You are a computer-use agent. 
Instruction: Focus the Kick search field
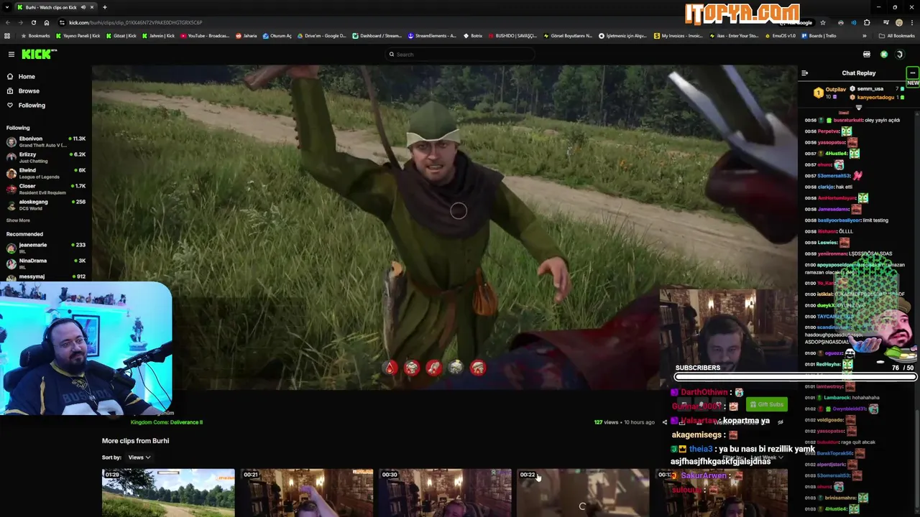click(460, 55)
